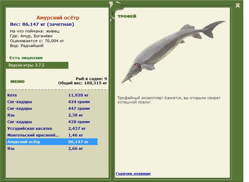The image size is (249, 182).
Task: Select the Язь 2,66 кг row
Action: [52, 148]
